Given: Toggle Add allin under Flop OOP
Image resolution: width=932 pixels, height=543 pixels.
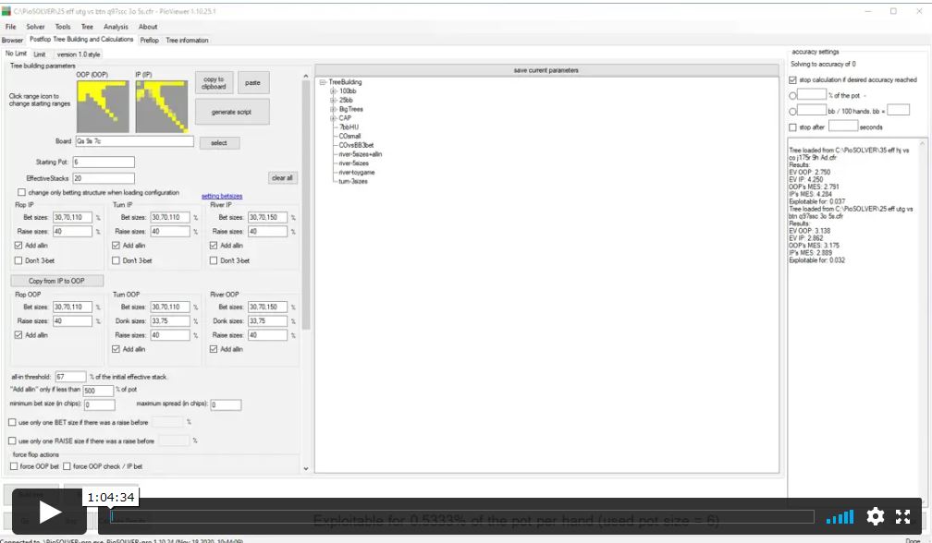Looking at the screenshot, I should (18, 334).
